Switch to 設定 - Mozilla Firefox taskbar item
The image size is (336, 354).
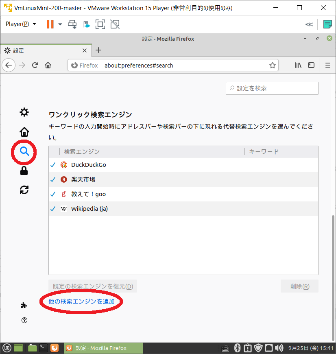pyautogui.click(x=104, y=348)
